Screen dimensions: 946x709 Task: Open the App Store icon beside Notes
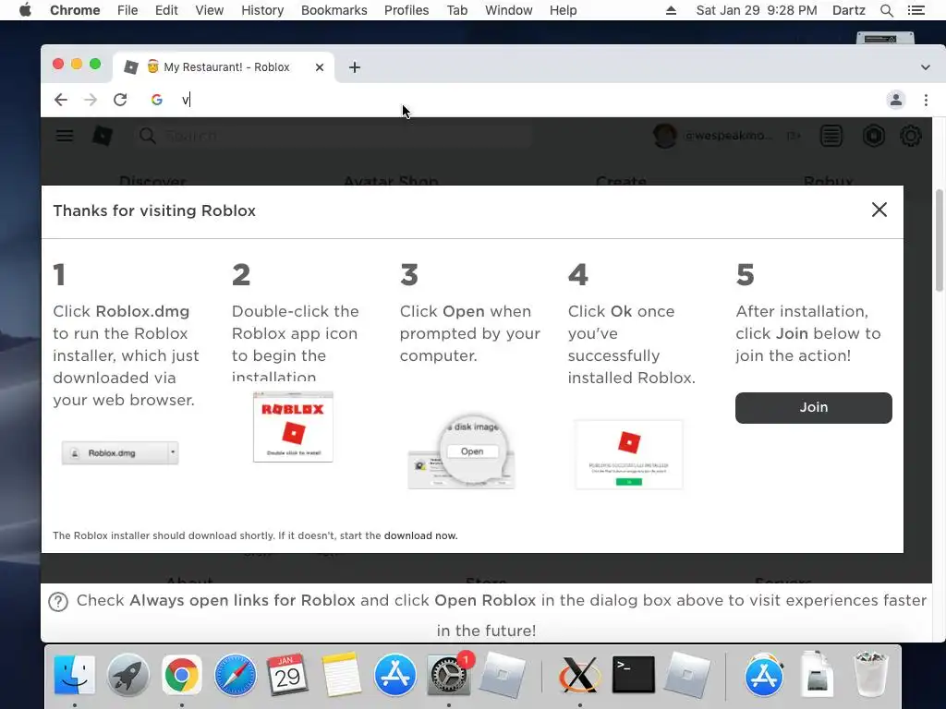pyautogui.click(x=395, y=675)
